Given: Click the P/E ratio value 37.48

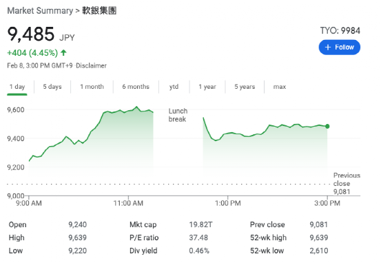Looking at the screenshot, I should pos(198,238).
